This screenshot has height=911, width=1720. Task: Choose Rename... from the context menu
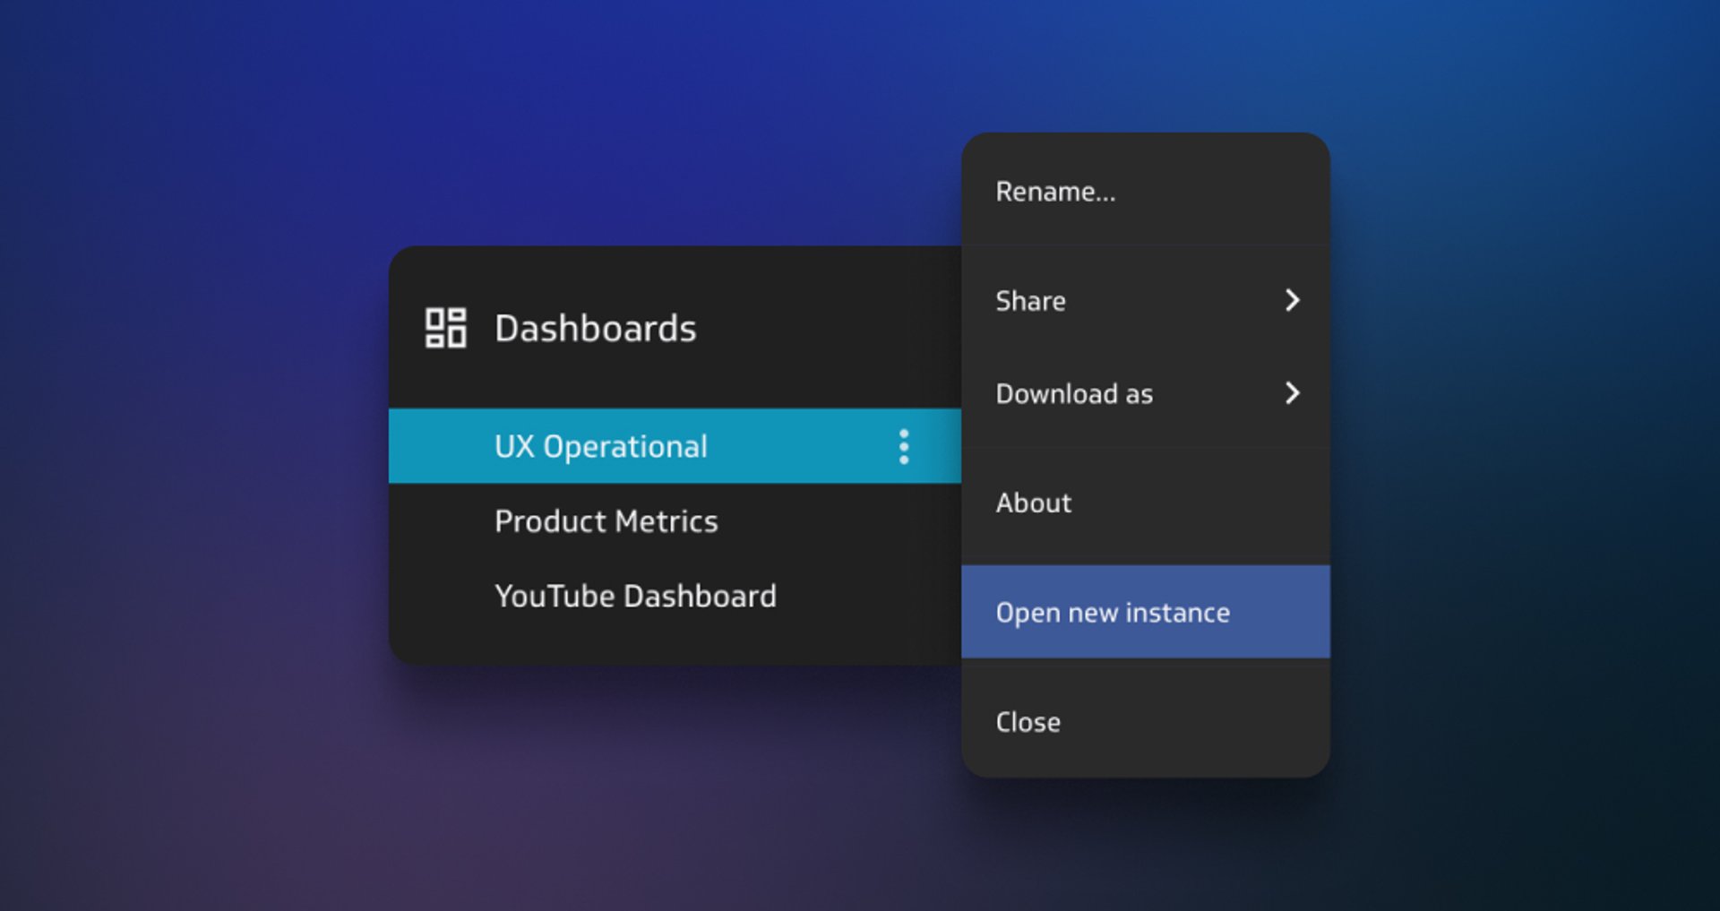click(x=1055, y=192)
